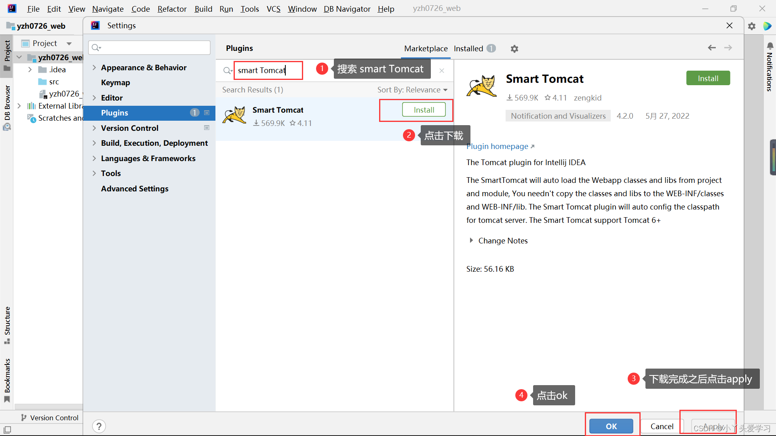Viewport: 776px width, 436px height.
Task: Switch to the Marketplace tab
Action: (x=426, y=48)
